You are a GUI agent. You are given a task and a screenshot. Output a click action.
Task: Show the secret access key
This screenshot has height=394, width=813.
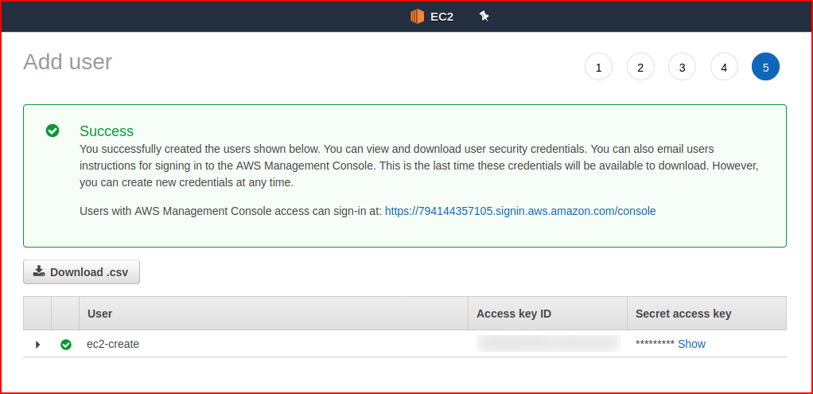[691, 344]
